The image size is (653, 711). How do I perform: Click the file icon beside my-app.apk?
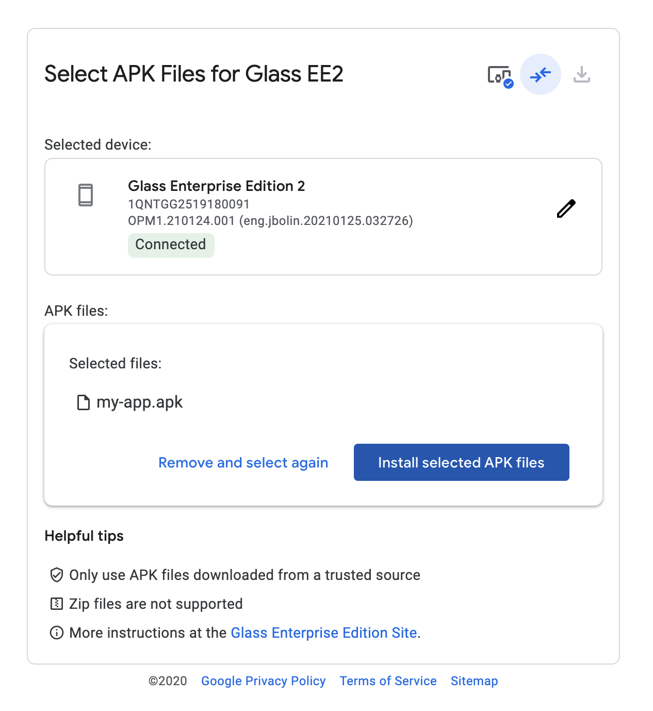click(83, 402)
